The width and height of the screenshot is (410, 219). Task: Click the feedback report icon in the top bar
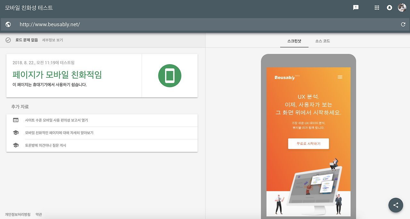pos(356,7)
